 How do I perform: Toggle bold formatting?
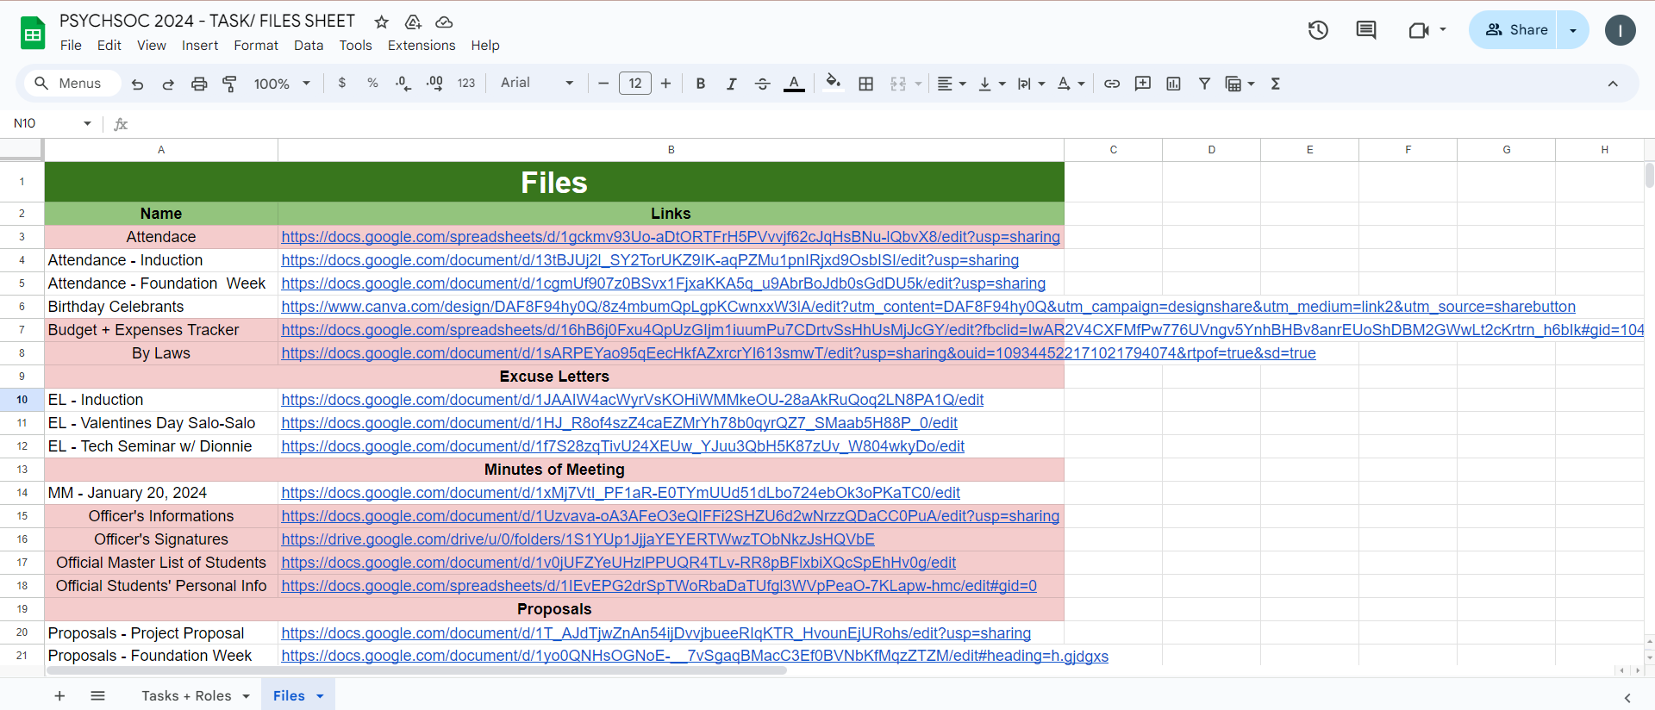pos(701,84)
